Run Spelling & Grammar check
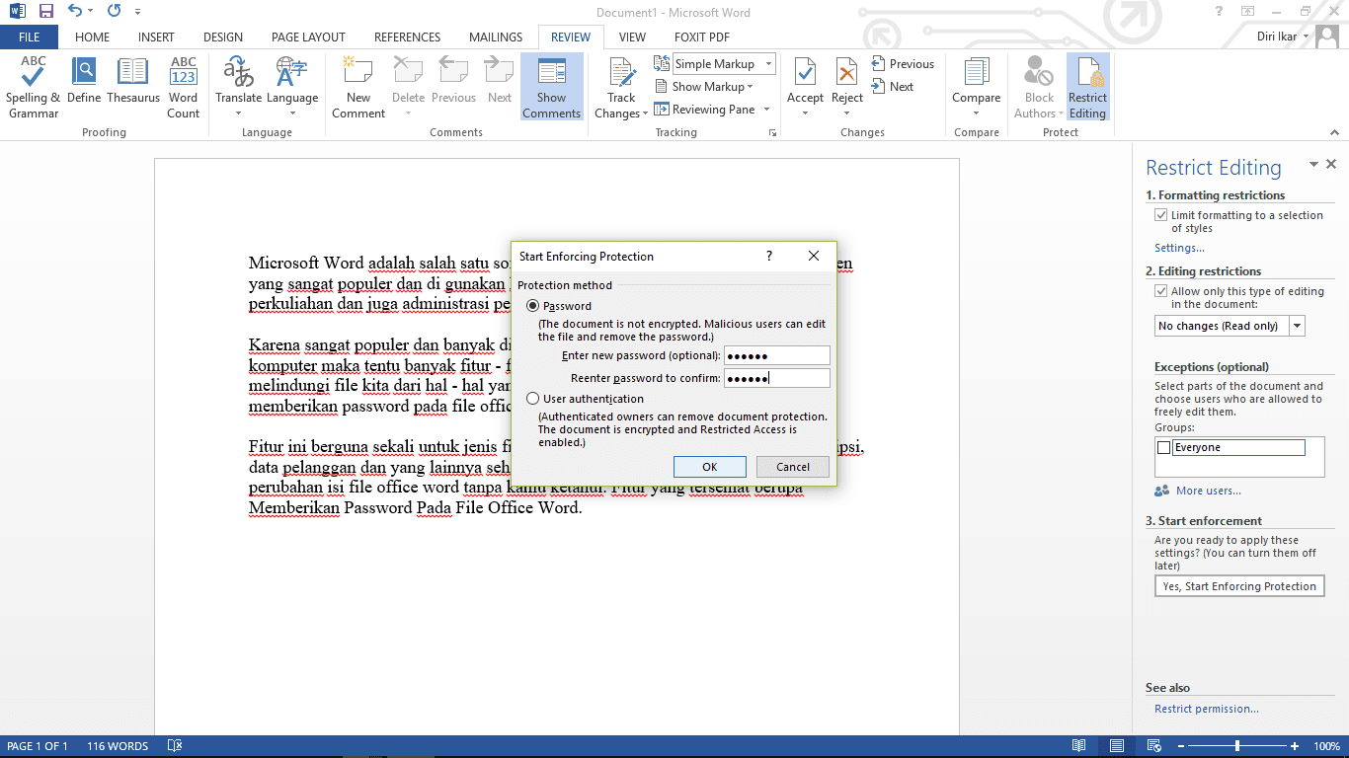Screen dimensions: 1349x758 coord(33,87)
